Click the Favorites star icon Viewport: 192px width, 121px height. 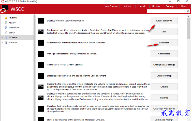coord(6,18)
